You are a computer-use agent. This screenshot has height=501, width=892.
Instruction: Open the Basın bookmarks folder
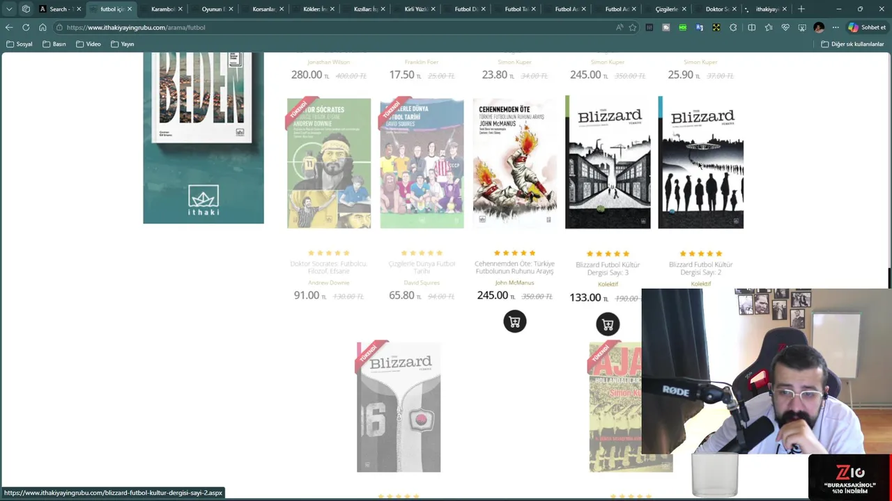54,44
